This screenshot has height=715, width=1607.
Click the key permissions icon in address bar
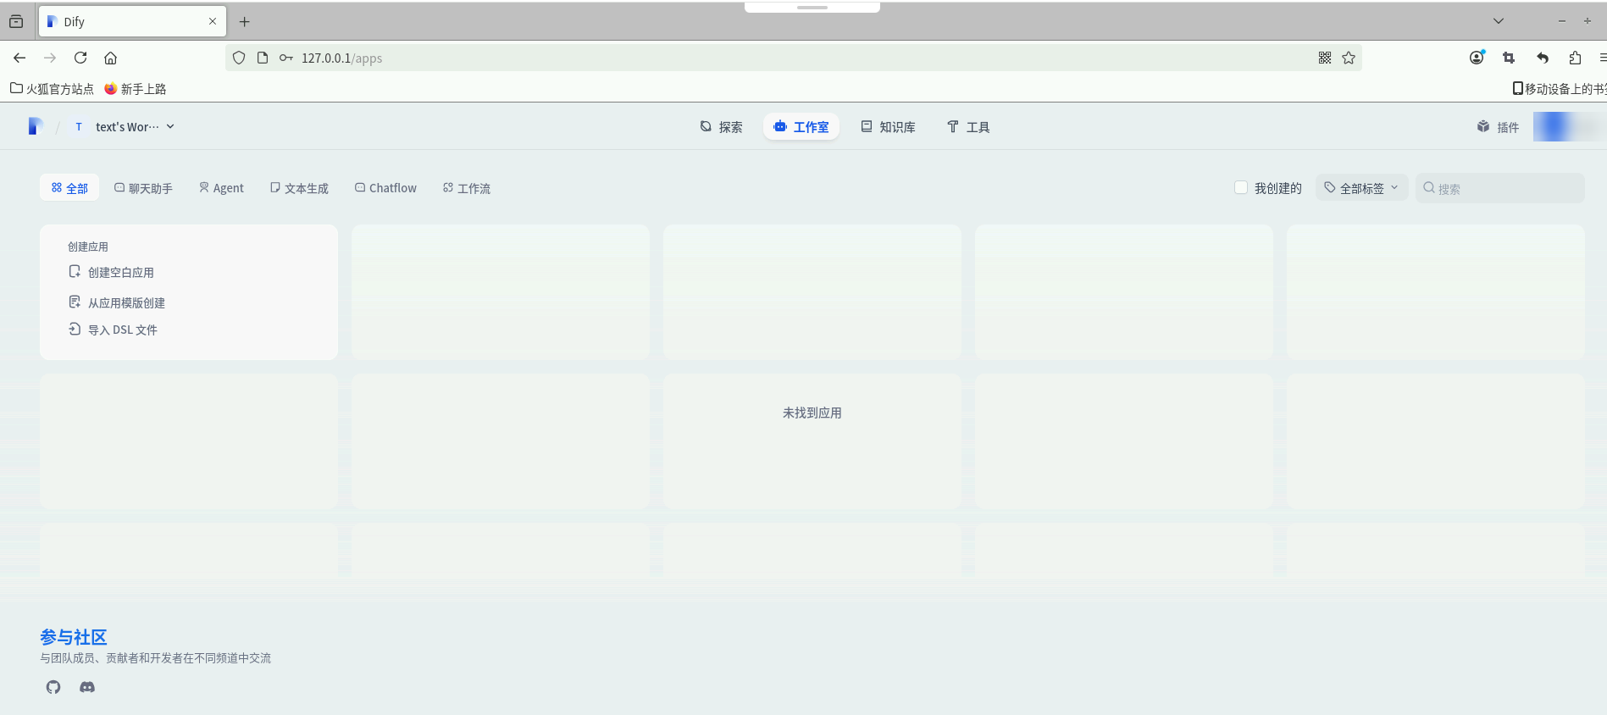tap(286, 58)
